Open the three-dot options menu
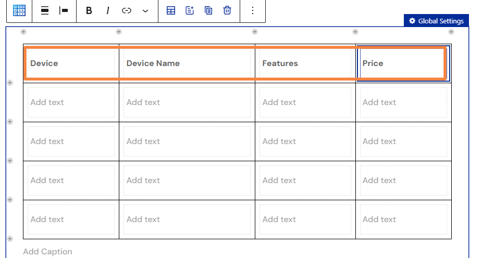This screenshot has width=482, height=258. click(x=253, y=11)
